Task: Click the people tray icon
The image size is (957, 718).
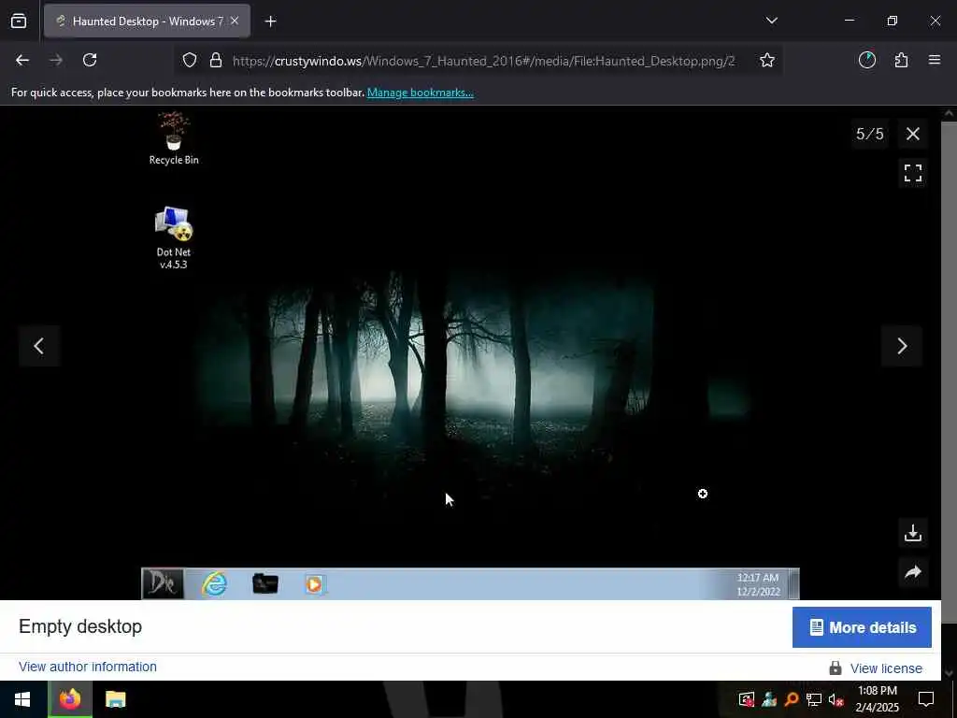Action: pos(769,699)
